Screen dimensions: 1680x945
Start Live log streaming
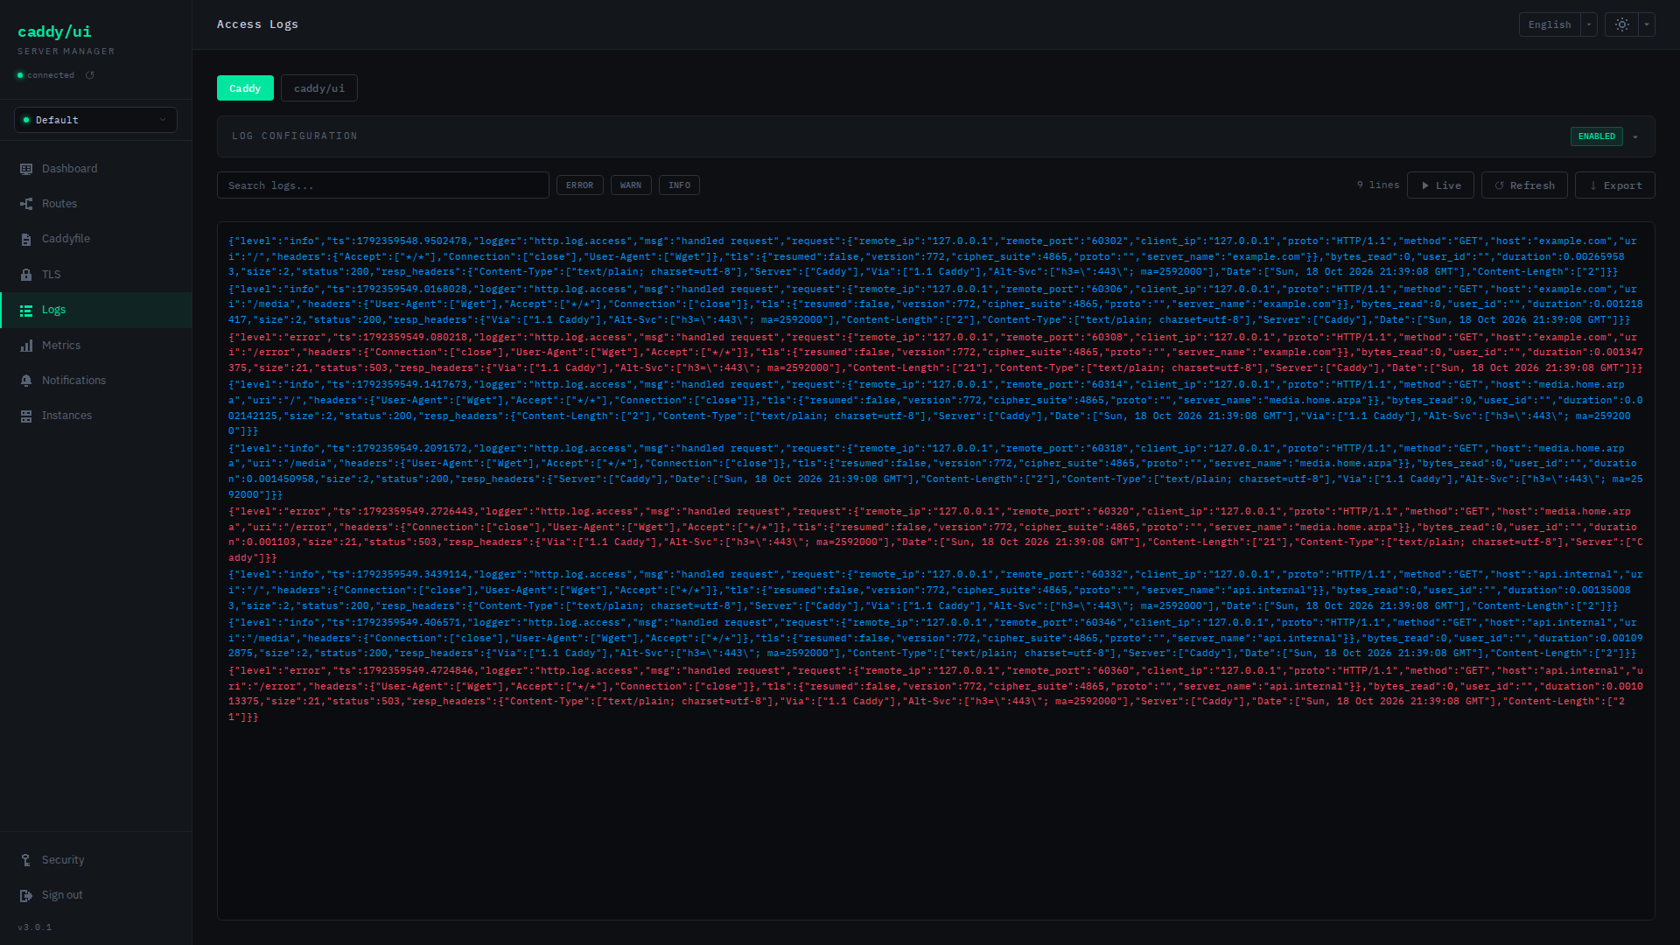[1440, 185]
